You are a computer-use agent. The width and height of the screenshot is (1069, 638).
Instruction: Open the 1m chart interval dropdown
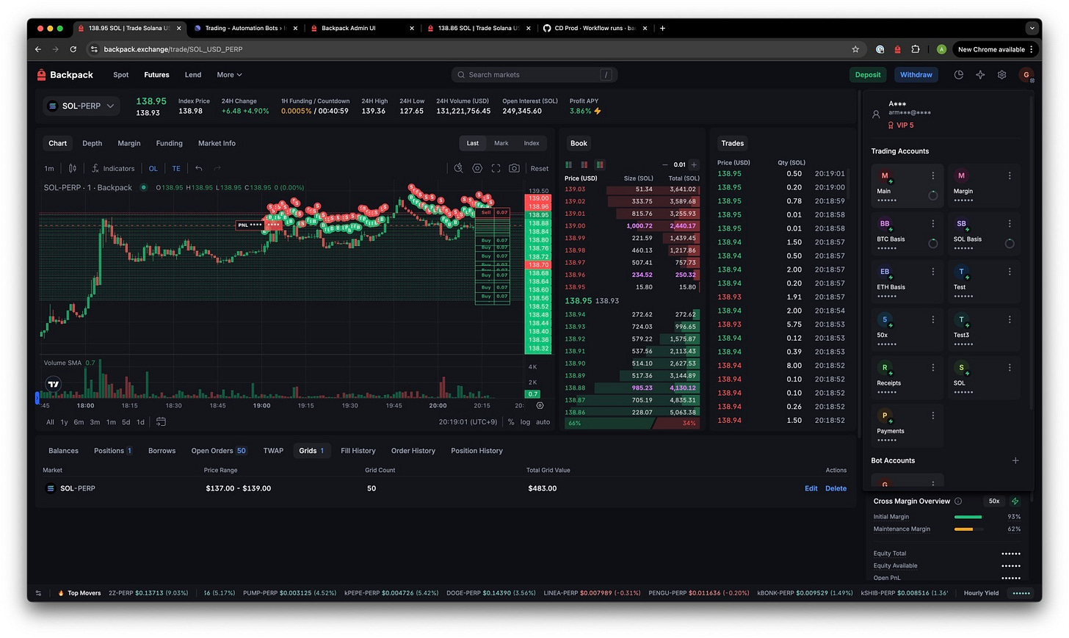[x=49, y=168]
